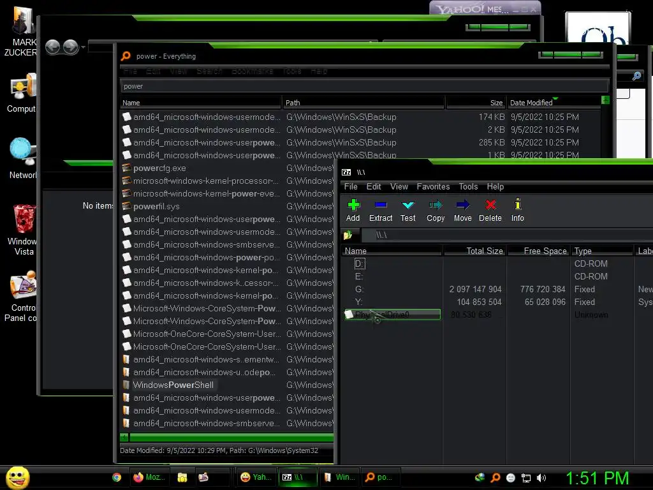The height and width of the screenshot is (490, 653).
Task: Open Info in the 7-Zip toolbar
Action: pos(518,211)
